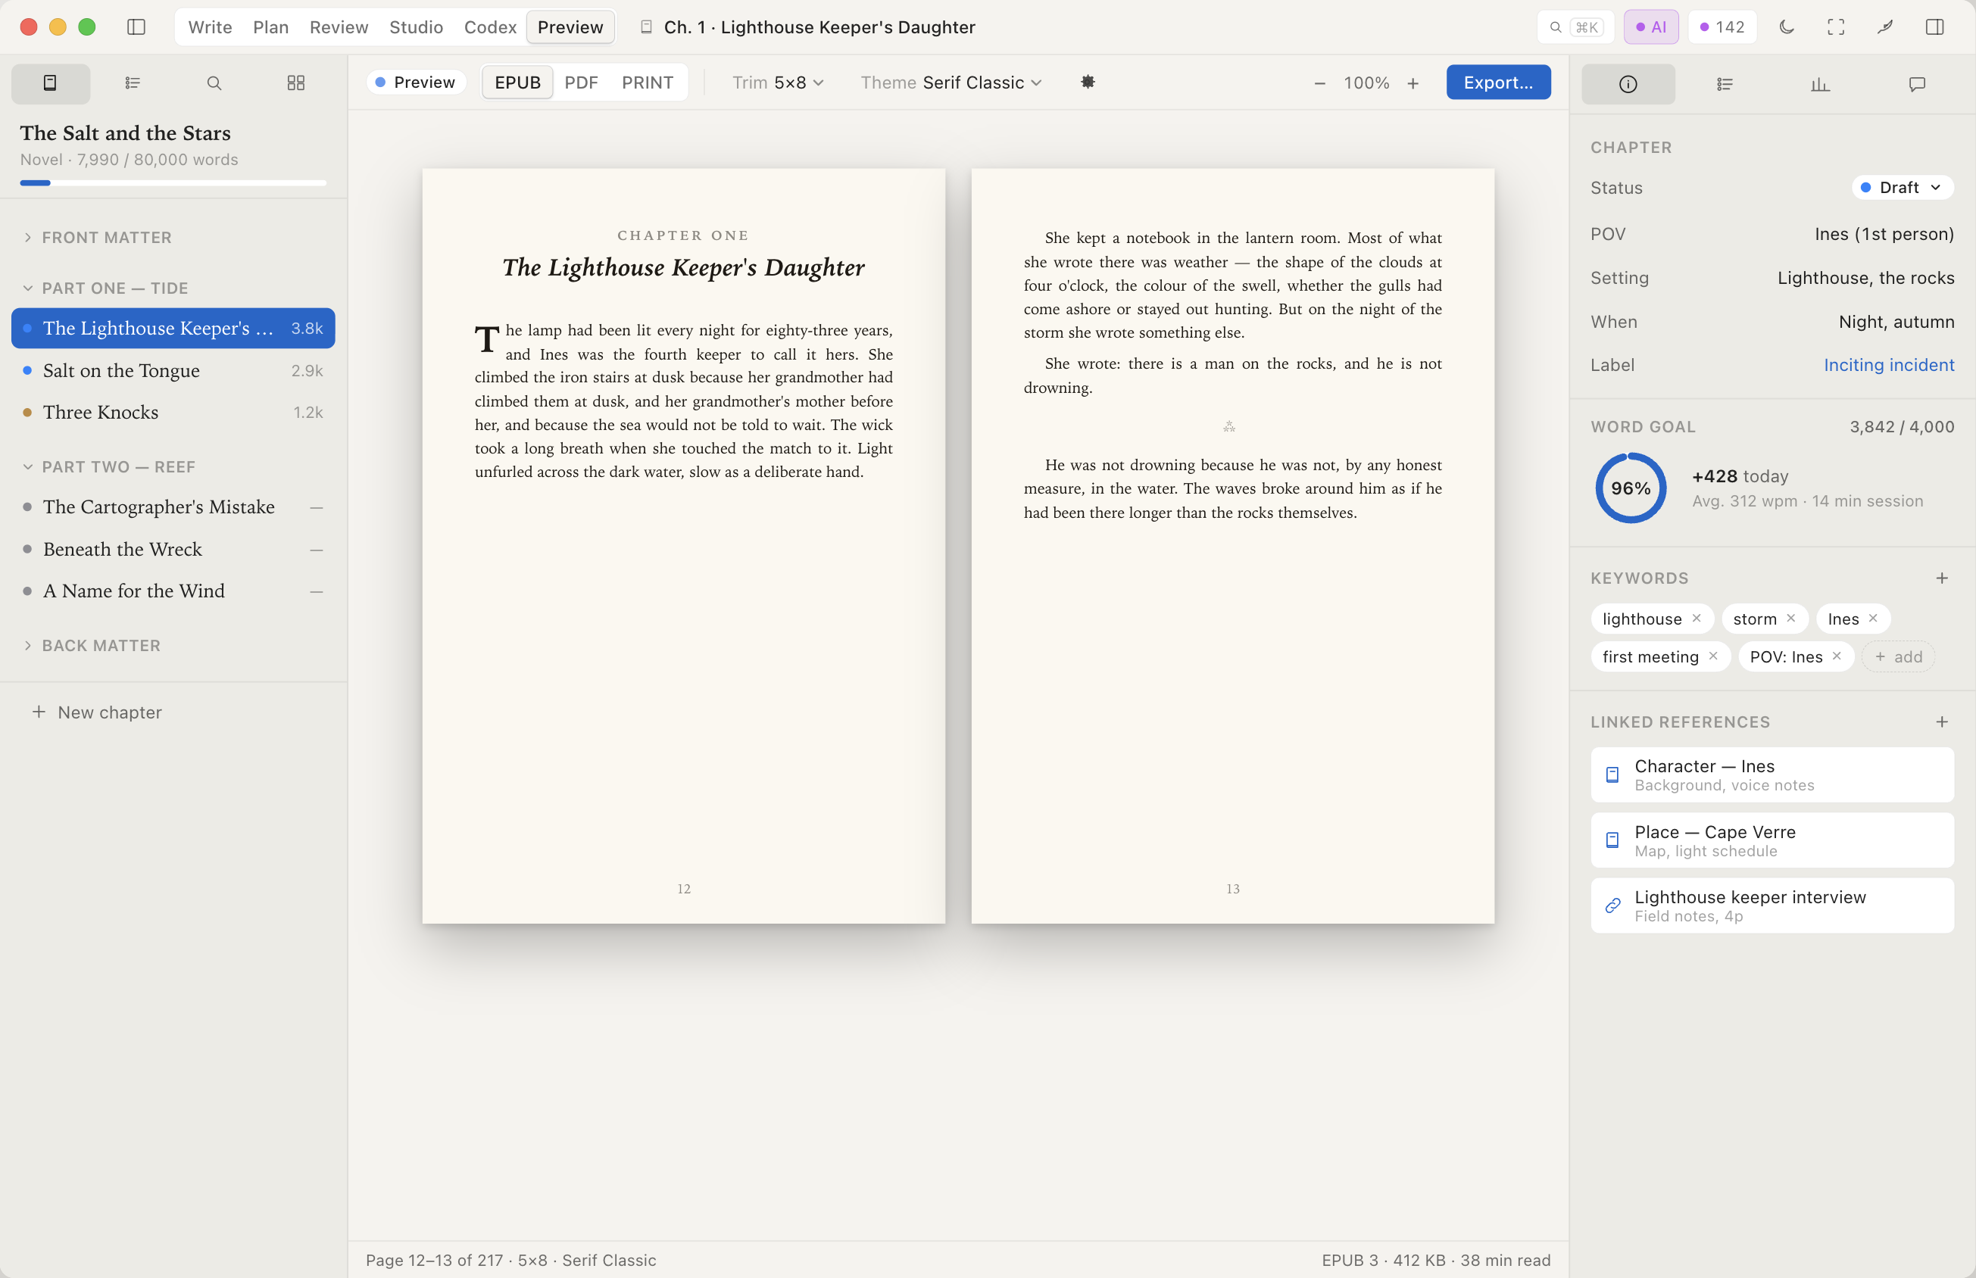1976x1278 pixels.
Task: Remove the lighthouse keyword
Action: click(1697, 619)
